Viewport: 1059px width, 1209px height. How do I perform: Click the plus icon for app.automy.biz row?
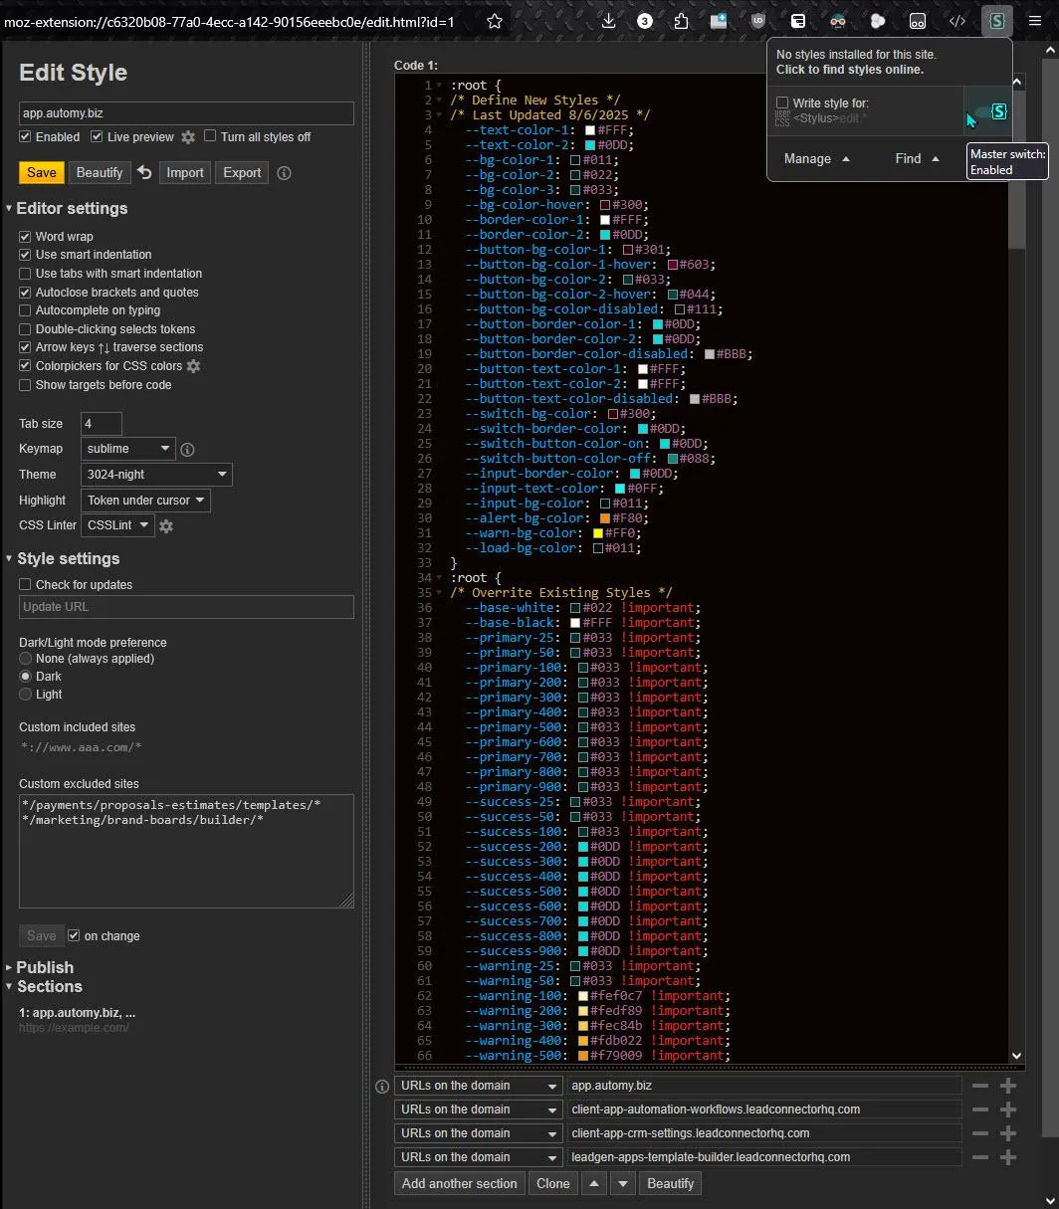tap(1007, 1086)
